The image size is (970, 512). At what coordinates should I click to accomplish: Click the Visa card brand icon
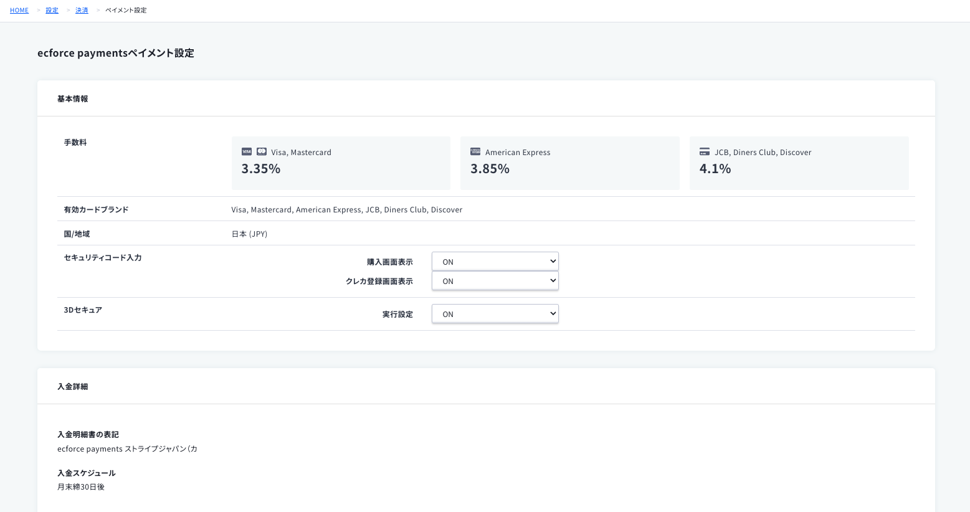click(x=246, y=151)
